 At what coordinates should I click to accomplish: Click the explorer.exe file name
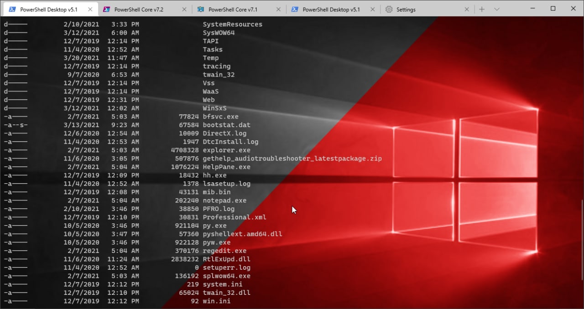[227, 150]
